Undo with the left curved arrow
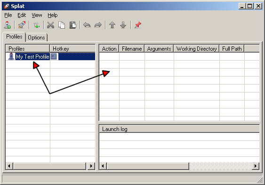Viewport: 265px width, 185px height. pyautogui.click(x=87, y=25)
